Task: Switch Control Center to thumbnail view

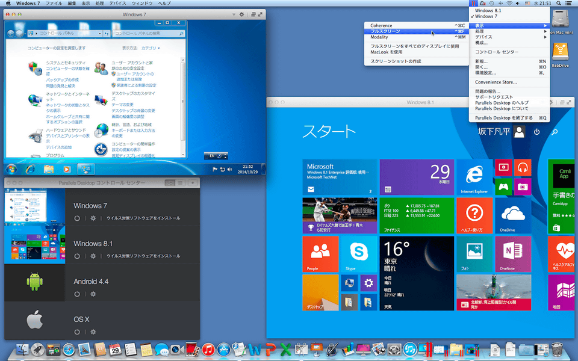Action: click(x=170, y=183)
